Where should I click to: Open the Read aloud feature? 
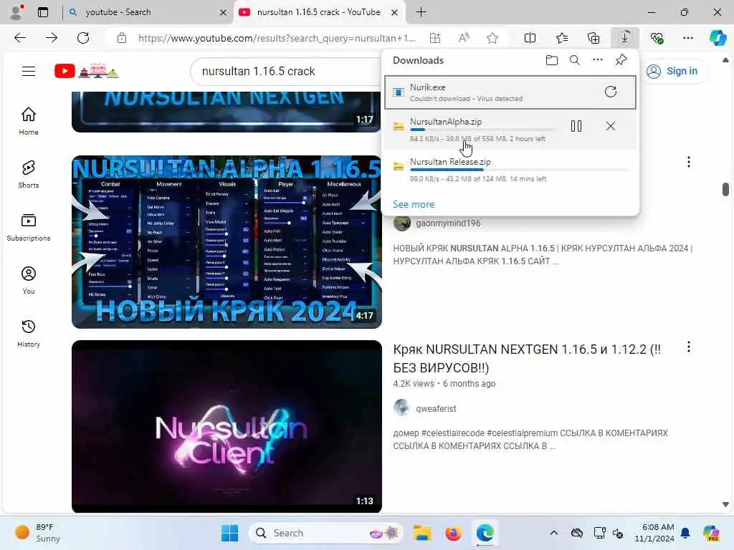coord(464,38)
